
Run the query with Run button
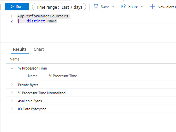(17, 6)
